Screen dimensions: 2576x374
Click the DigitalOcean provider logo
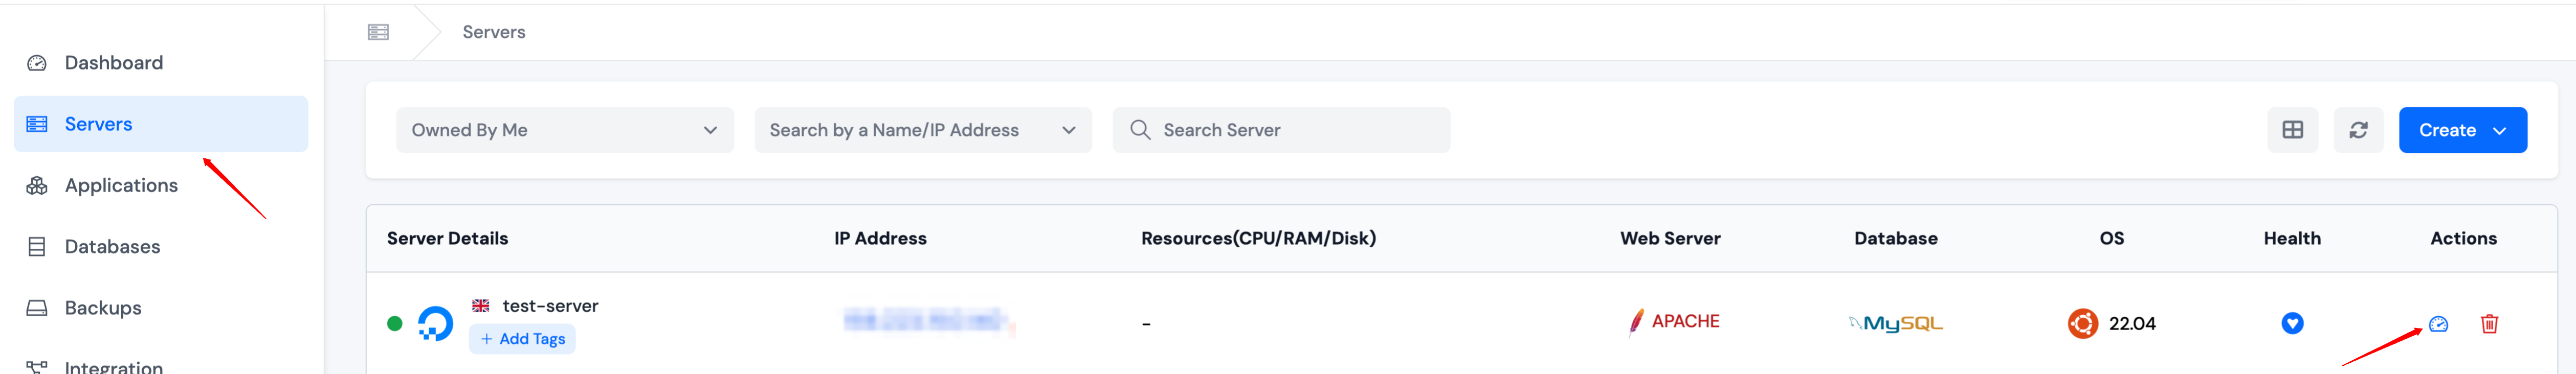point(435,323)
